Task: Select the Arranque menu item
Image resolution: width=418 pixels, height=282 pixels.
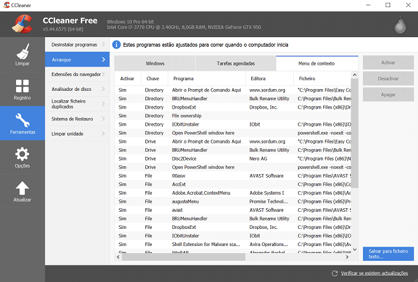Action: point(77,60)
